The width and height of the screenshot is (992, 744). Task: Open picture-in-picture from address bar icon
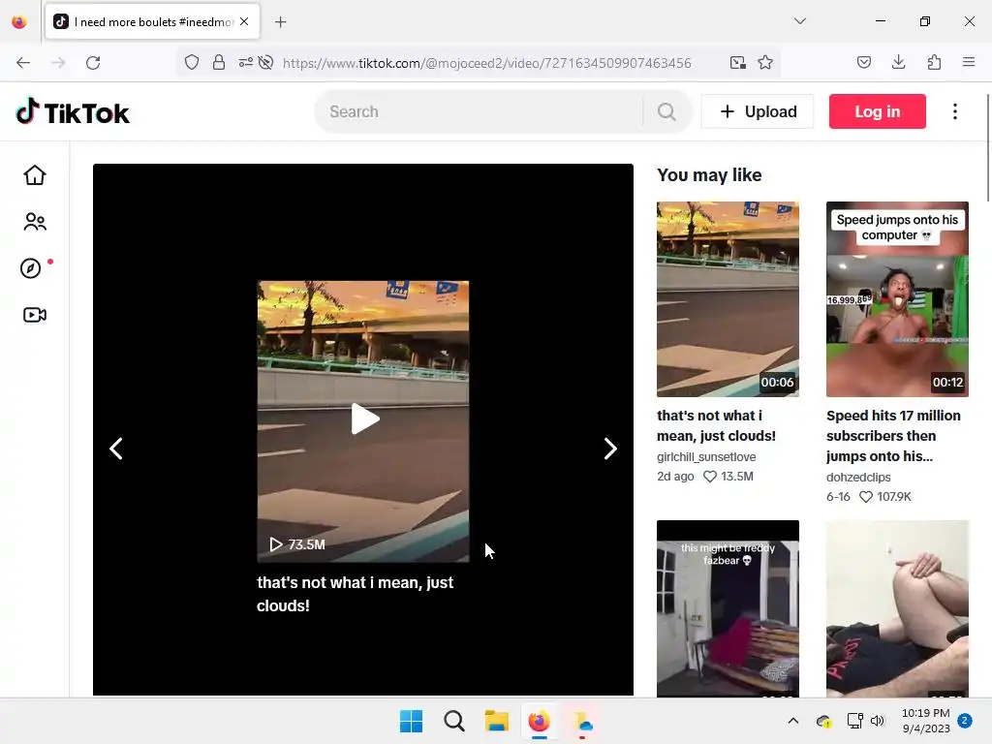click(737, 62)
